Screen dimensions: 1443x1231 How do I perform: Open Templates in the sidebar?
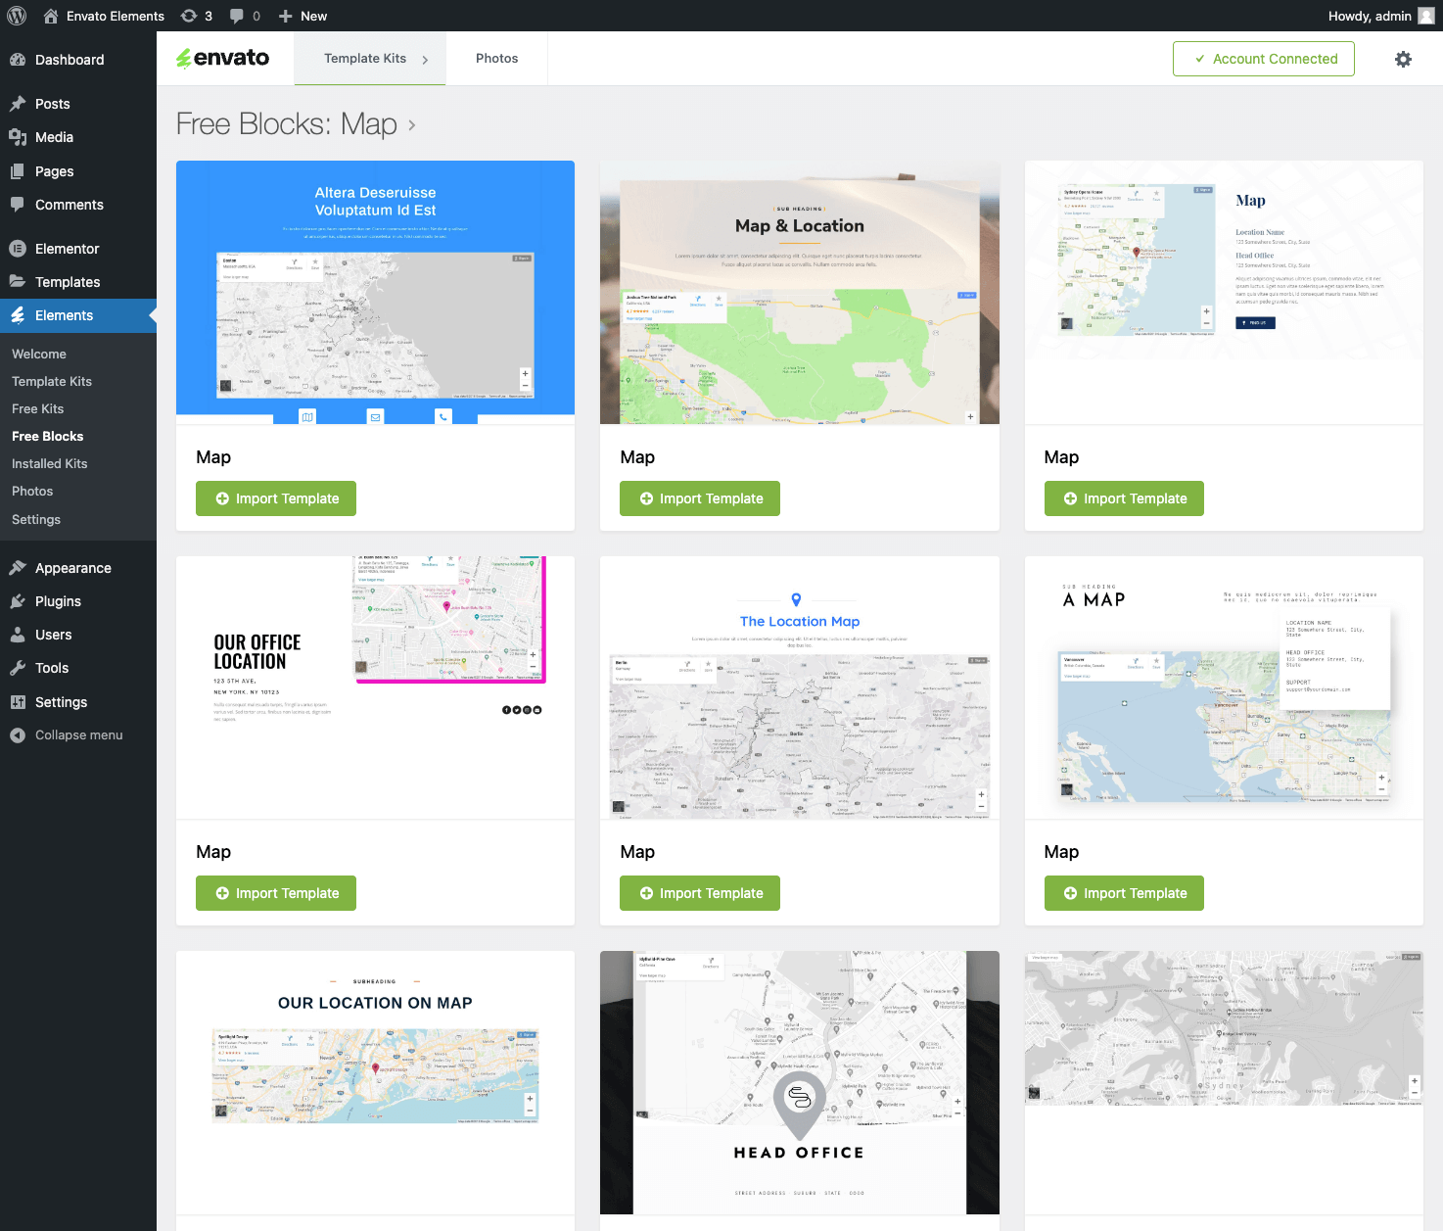click(78, 282)
